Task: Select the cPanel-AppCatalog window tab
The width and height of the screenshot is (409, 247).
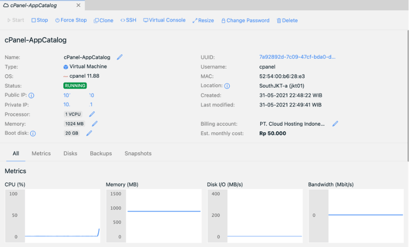Action: pyautogui.click(x=42, y=5)
